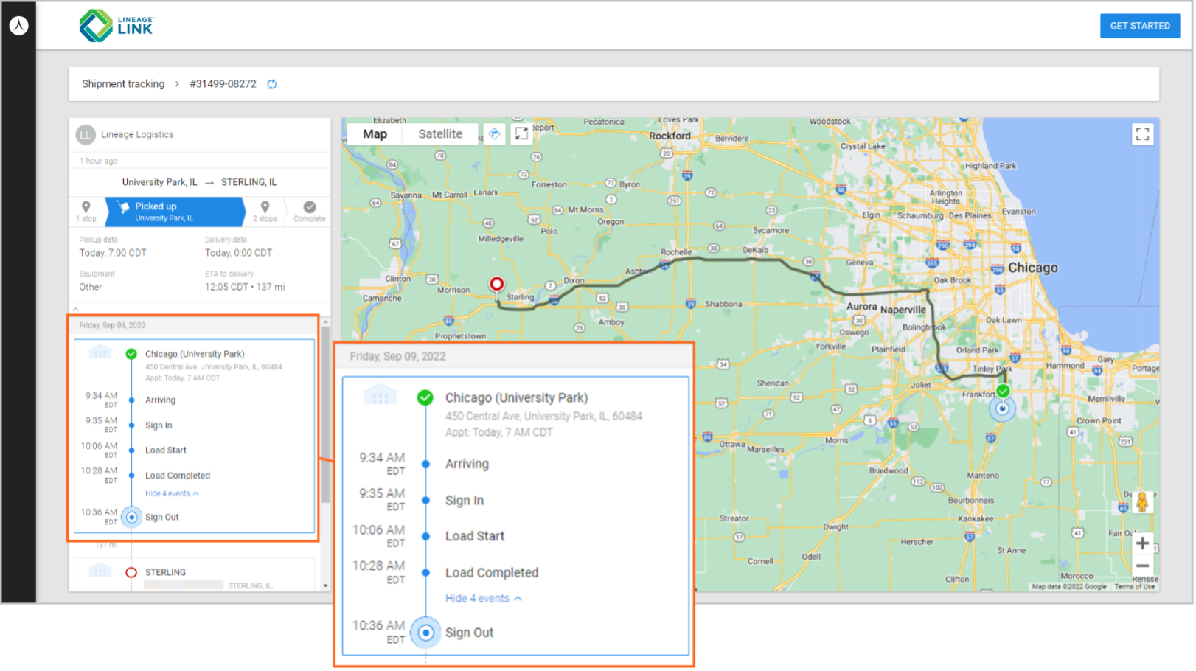Select the 1 hour ago timestamp

[x=98, y=161]
